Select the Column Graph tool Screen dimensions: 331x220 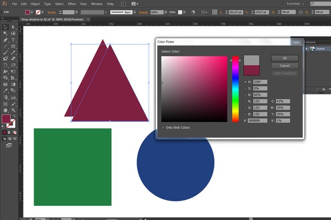pyautogui.click(x=13, y=98)
